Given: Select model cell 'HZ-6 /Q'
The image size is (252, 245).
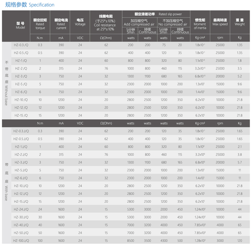Looking at the screenshot, I should [21, 92].
